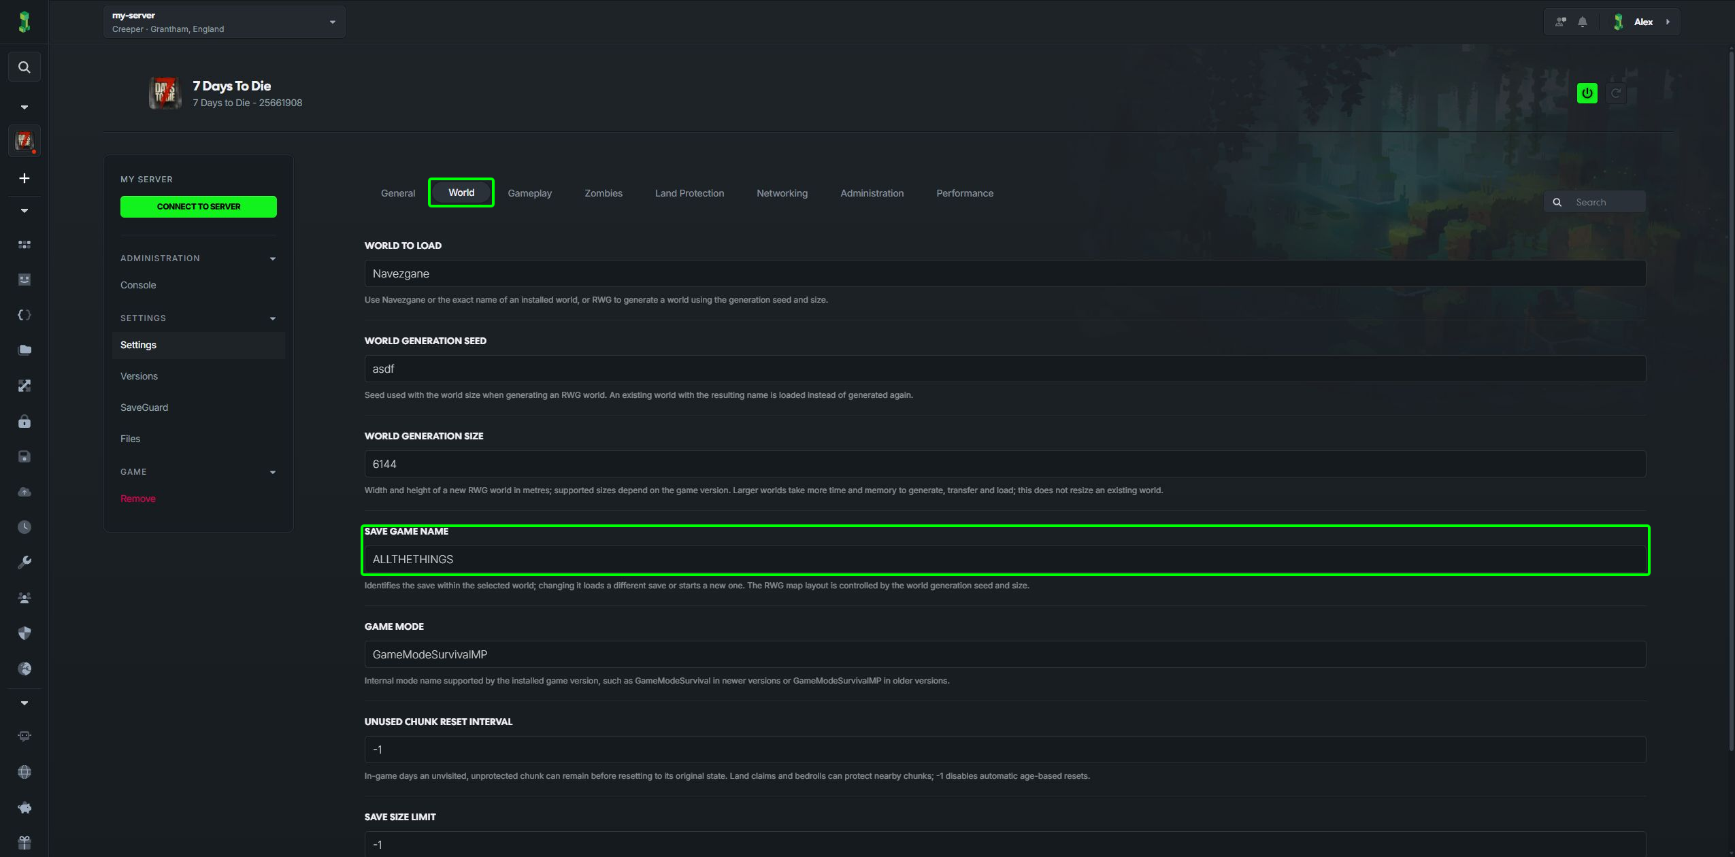Switch to the Gameplay tab

(529, 193)
